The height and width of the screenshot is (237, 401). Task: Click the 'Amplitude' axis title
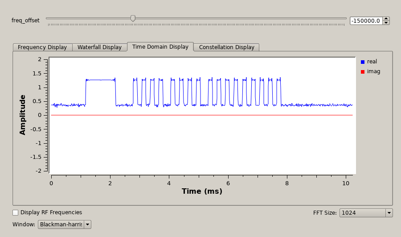point(23,115)
